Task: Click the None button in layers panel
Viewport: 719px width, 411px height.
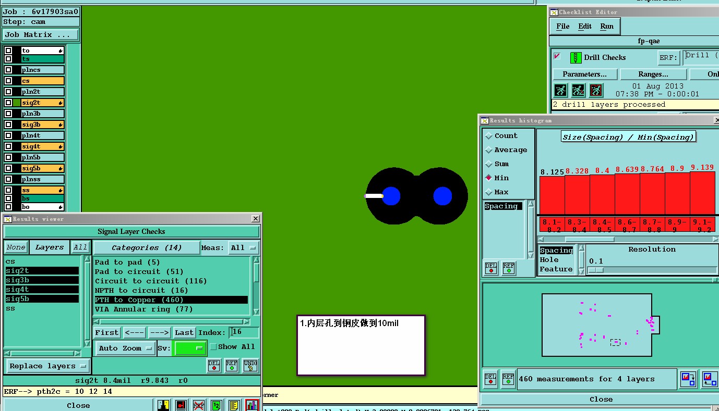Action: click(x=16, y=247)
